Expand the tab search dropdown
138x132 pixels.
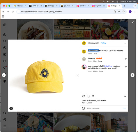pos(135,6)
